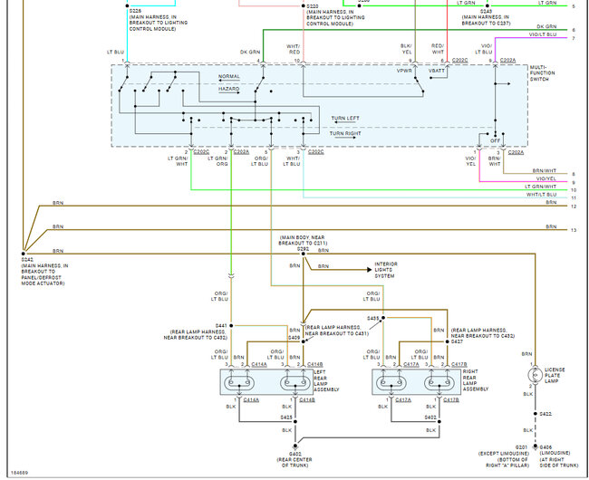Select the S427 splice label
Screen dimensions: 589x480
(457, 341)
